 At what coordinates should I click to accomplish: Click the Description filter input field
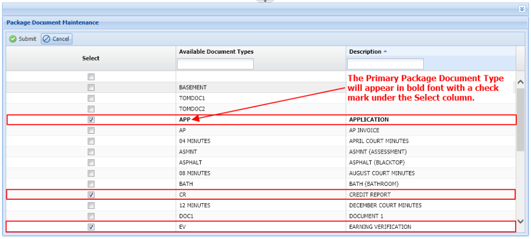[386, 64]
